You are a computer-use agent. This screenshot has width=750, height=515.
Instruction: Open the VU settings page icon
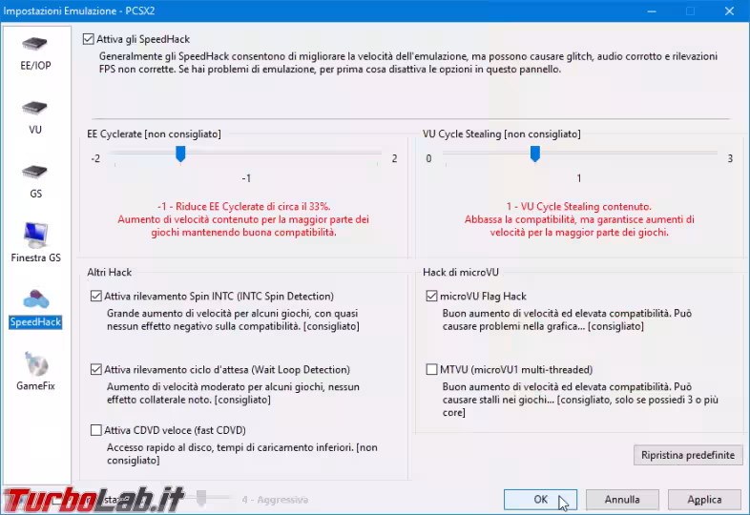[x=35, y=108]
